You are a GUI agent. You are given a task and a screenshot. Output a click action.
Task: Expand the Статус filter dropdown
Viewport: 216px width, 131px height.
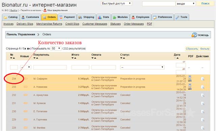(x=142, y=67)
